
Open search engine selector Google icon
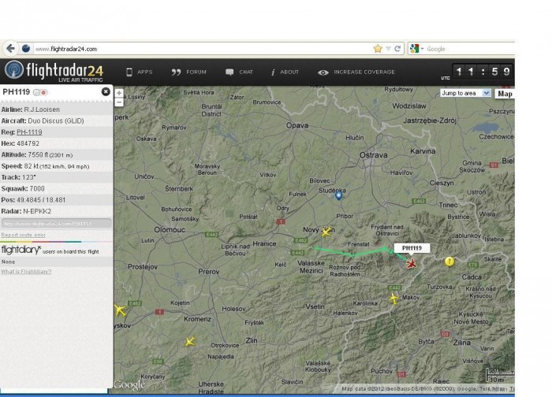[x=416, y=49]
